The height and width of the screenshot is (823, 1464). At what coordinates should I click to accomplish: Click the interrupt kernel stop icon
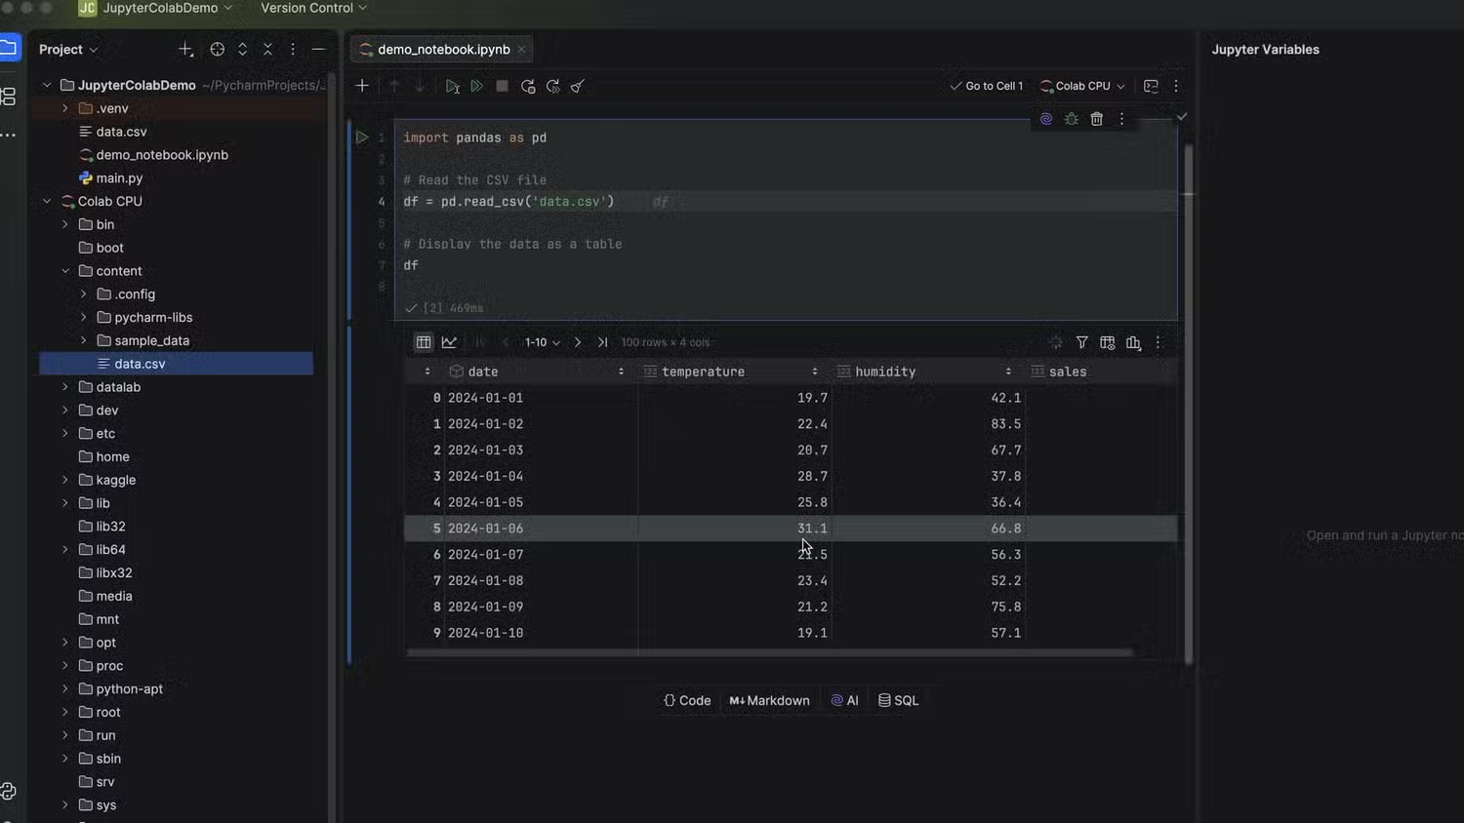(501, 86)
